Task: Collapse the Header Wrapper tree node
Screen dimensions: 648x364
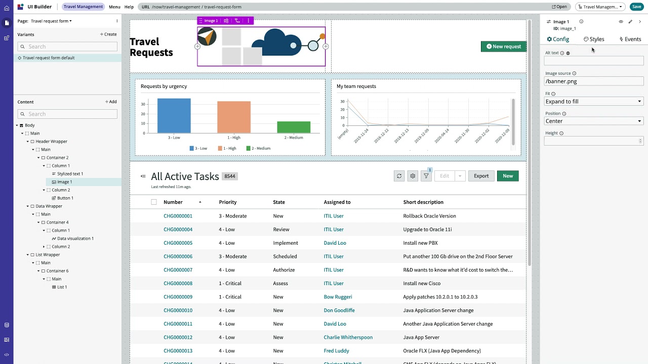Action: [28, 142]
